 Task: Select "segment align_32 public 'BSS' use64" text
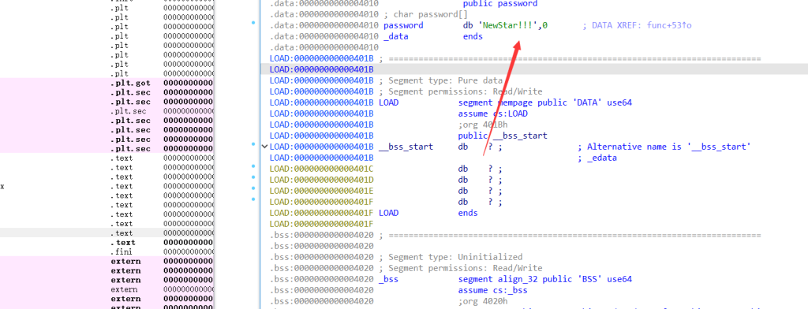pyautogui.click(x=545, y=279)
